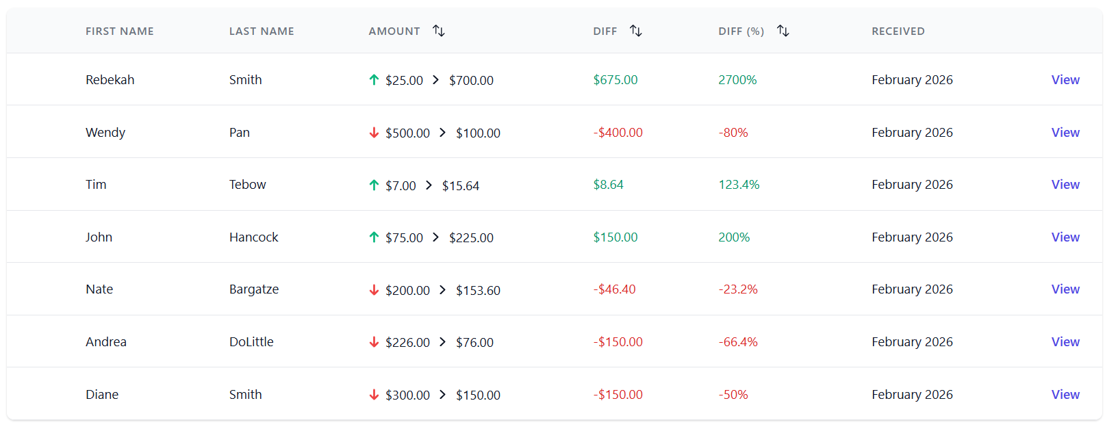Sort table by the Amount sort icon
Screen dimensions: 1107x429
tap(439, 31)
